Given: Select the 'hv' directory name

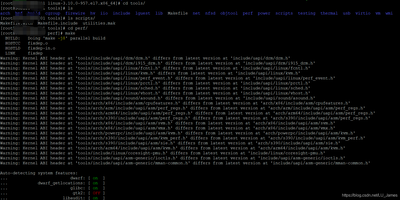Looking at the screenshot, I should pyautogui.click(x=93, y=13).
